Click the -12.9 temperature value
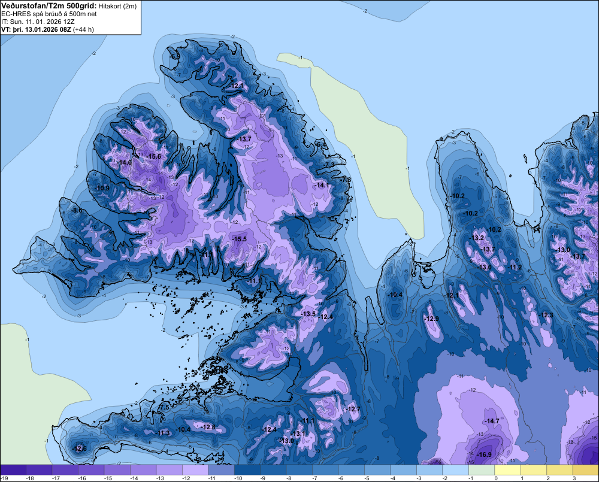The image size is (599, 482). tap(431, 319)
